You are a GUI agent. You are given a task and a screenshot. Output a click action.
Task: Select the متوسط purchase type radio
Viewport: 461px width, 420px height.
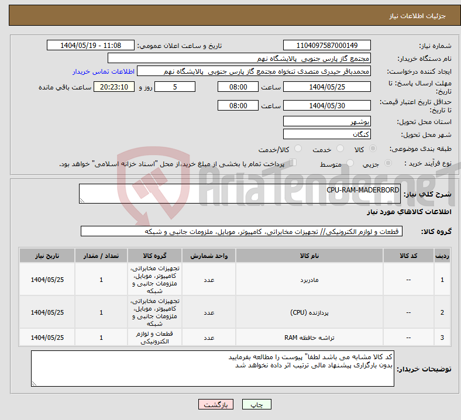pyautogui.click(x=350, y=163)
